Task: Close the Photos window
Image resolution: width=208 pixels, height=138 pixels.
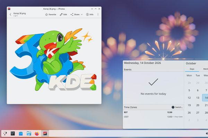Action: click(99, 9)
